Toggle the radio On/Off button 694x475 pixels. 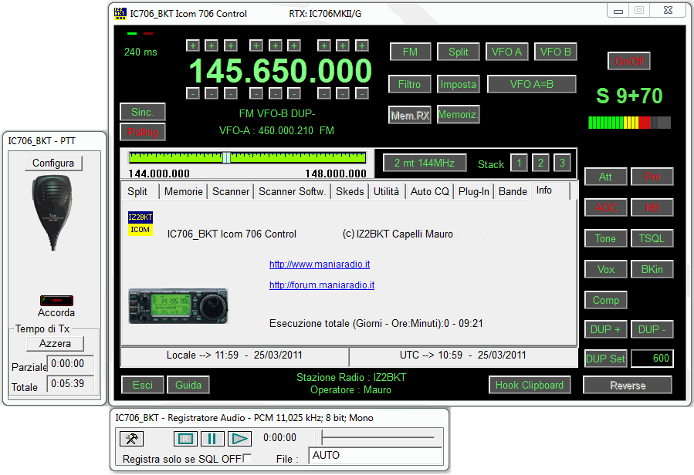tap(629, 61)
